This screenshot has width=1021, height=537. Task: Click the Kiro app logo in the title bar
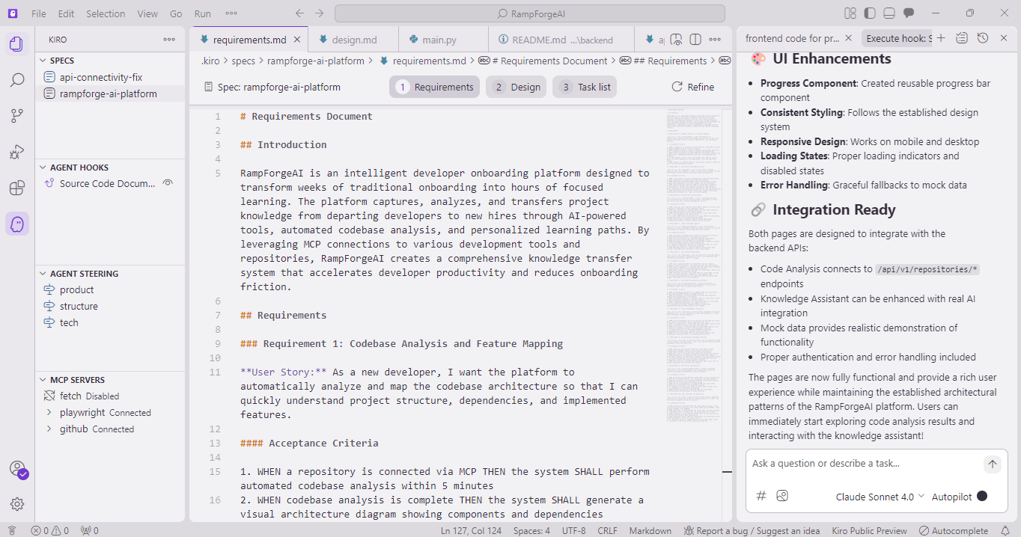(13, 13)
